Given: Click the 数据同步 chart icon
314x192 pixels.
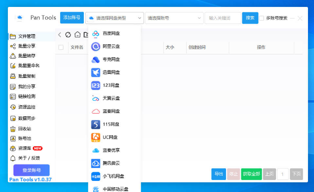Looking at the screenshot, I should [13, 118].
